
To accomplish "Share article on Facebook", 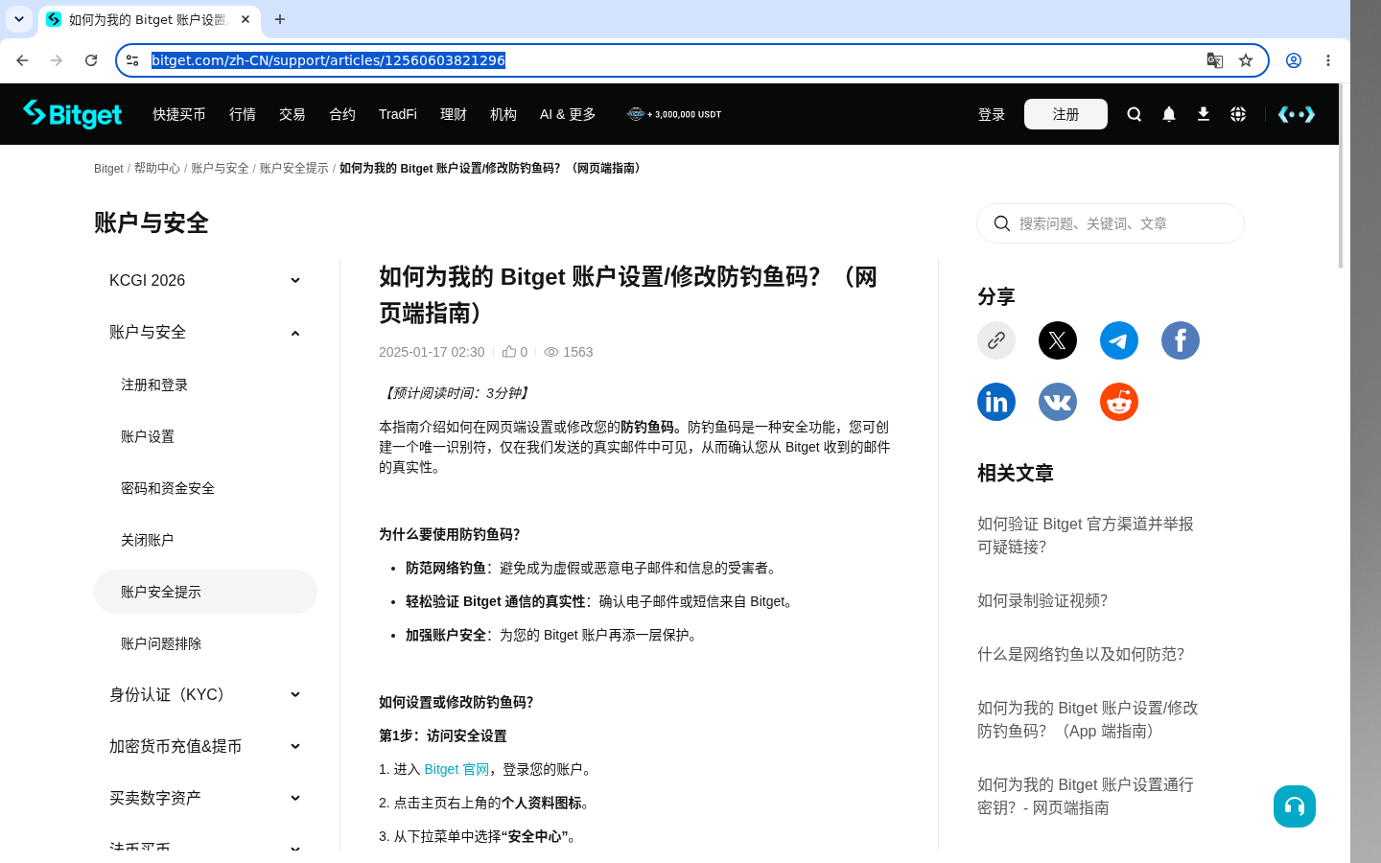I will pyautogui.click(x=1181, y=340).
